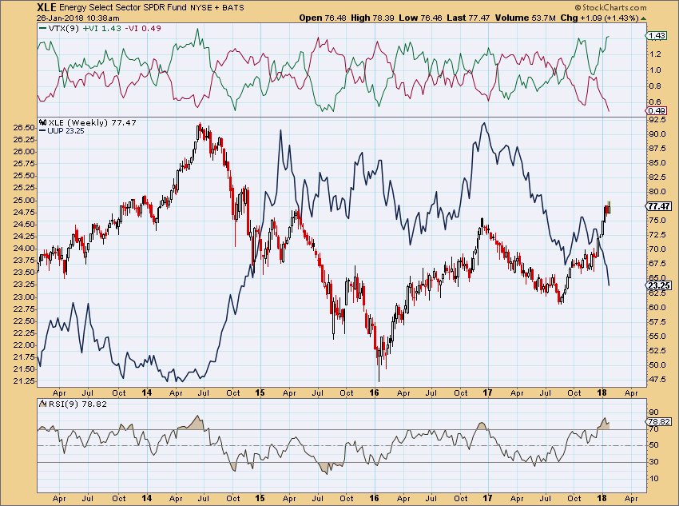This screenshot has height=506, width=679.
Task: Click the 'Low 76.46' value
Action: pos(420,18)
